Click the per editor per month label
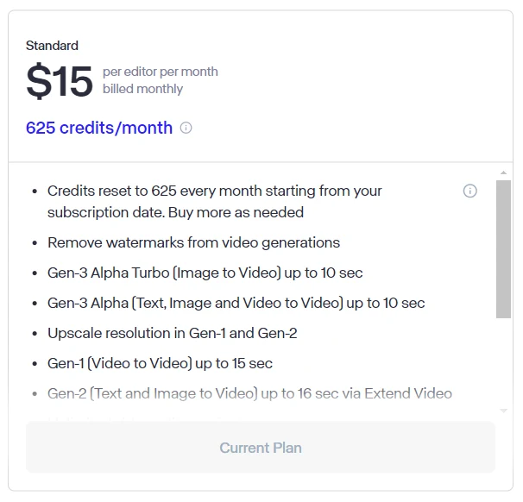The image size is (523, 502). click(x=161, y=72)
